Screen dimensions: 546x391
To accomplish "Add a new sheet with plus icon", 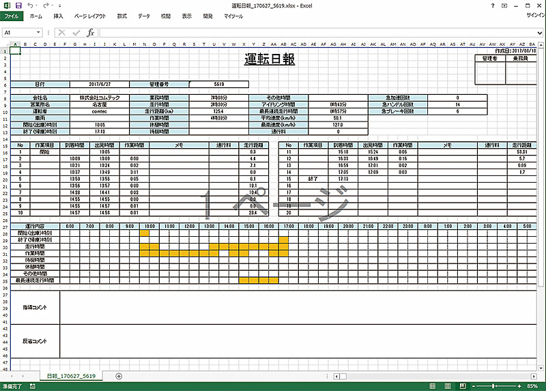I will click(119, 376).
